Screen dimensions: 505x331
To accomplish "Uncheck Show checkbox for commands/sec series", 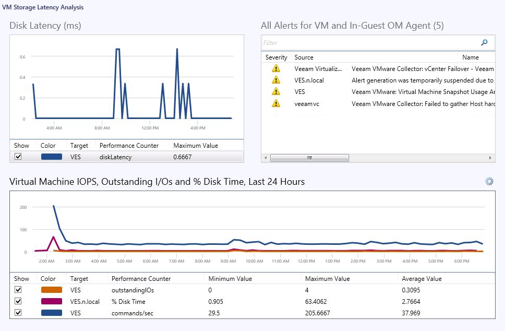I will [18, 313].
